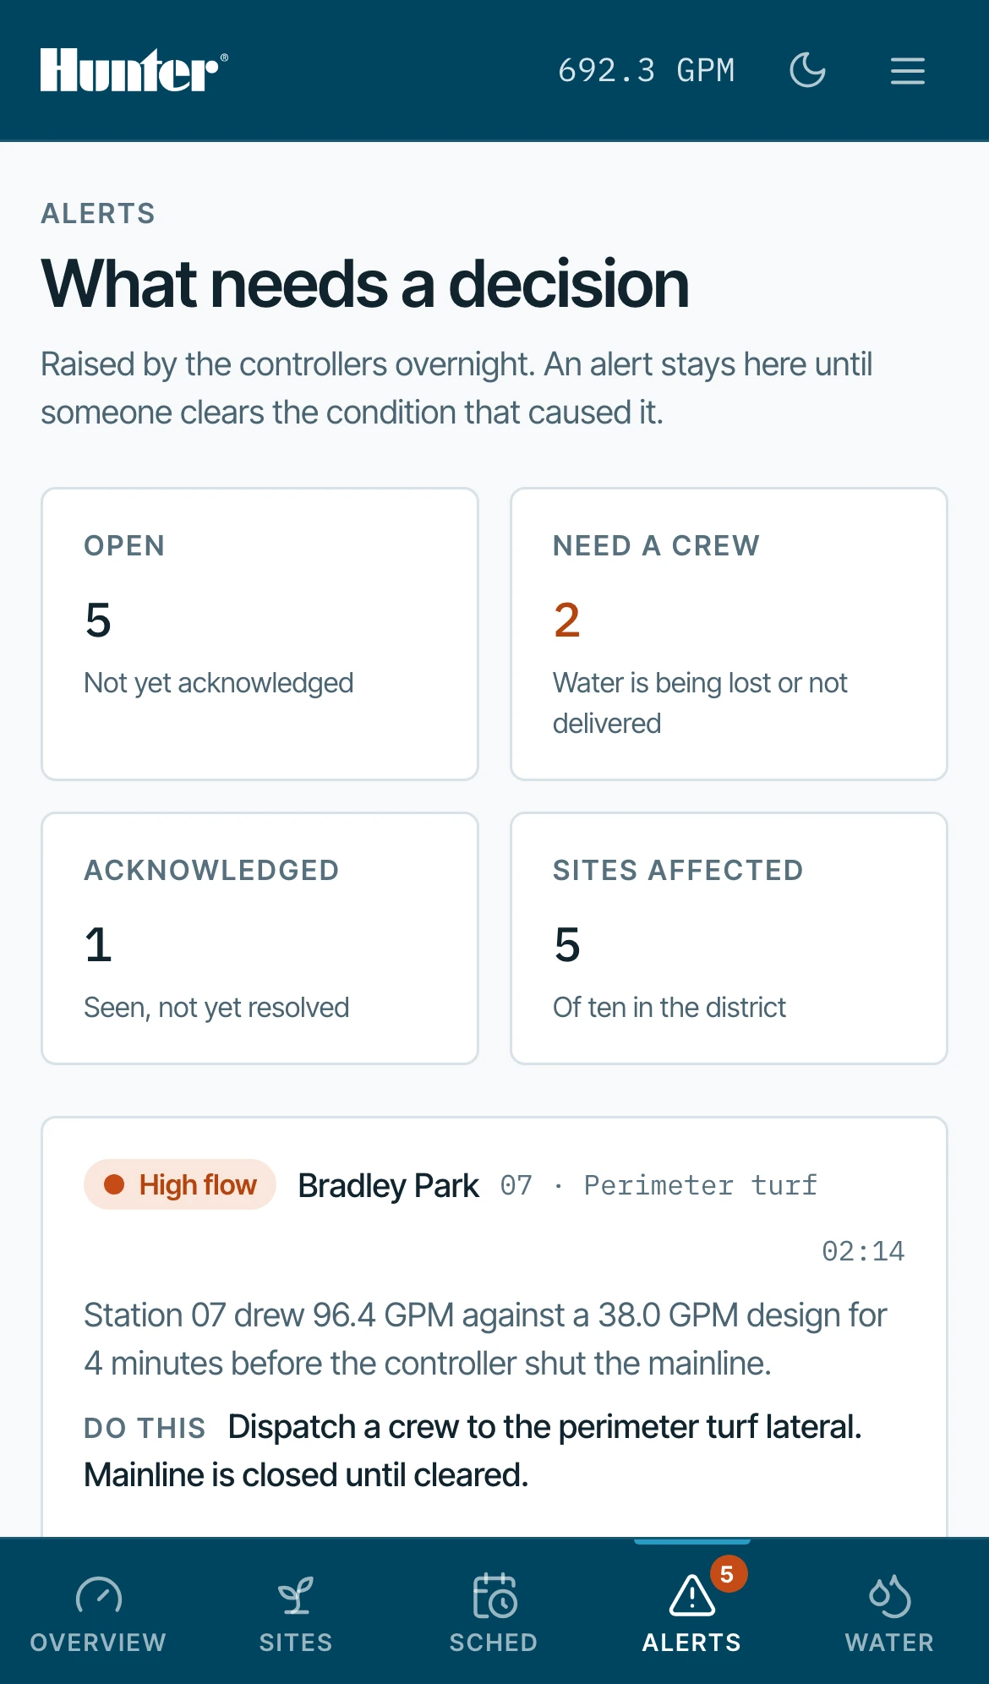The height and width of the screenshot is (1684, 989).
Task: Click the SITES tab label
Action: tap(296, 1643)
